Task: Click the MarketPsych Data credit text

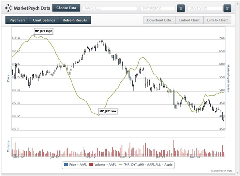Action: [x=222, y=171]
